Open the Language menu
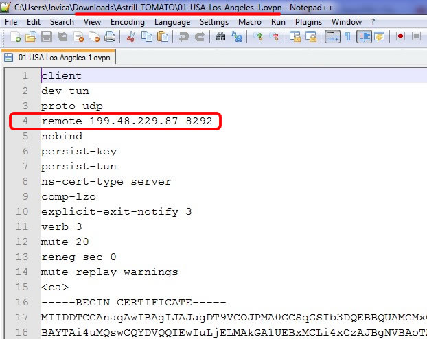Viewport: 427px width, 339px height. pos(172,22)
